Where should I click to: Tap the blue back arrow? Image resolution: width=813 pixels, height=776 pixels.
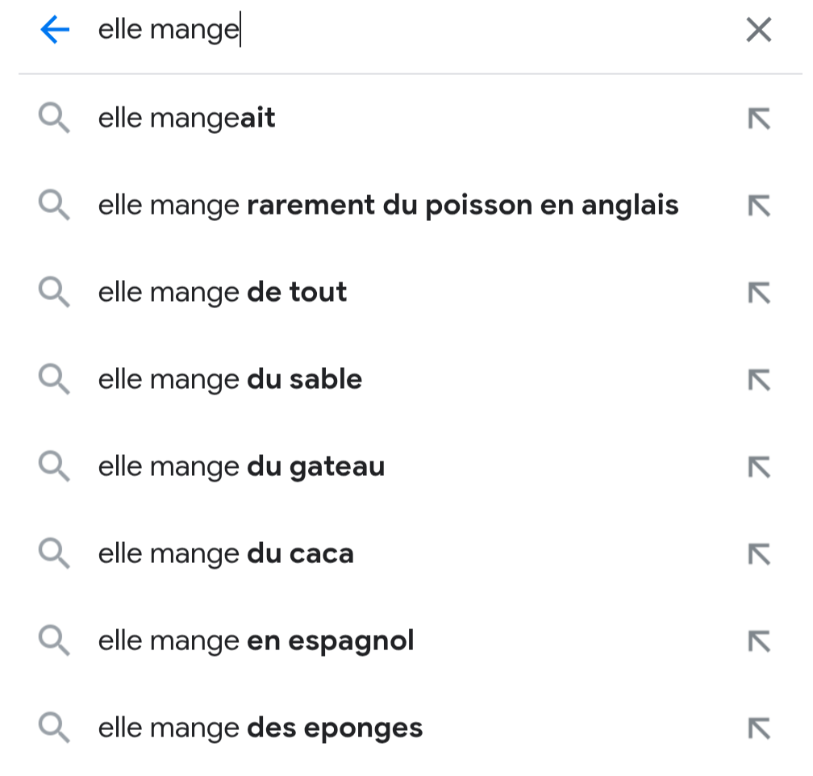[54, 31]
